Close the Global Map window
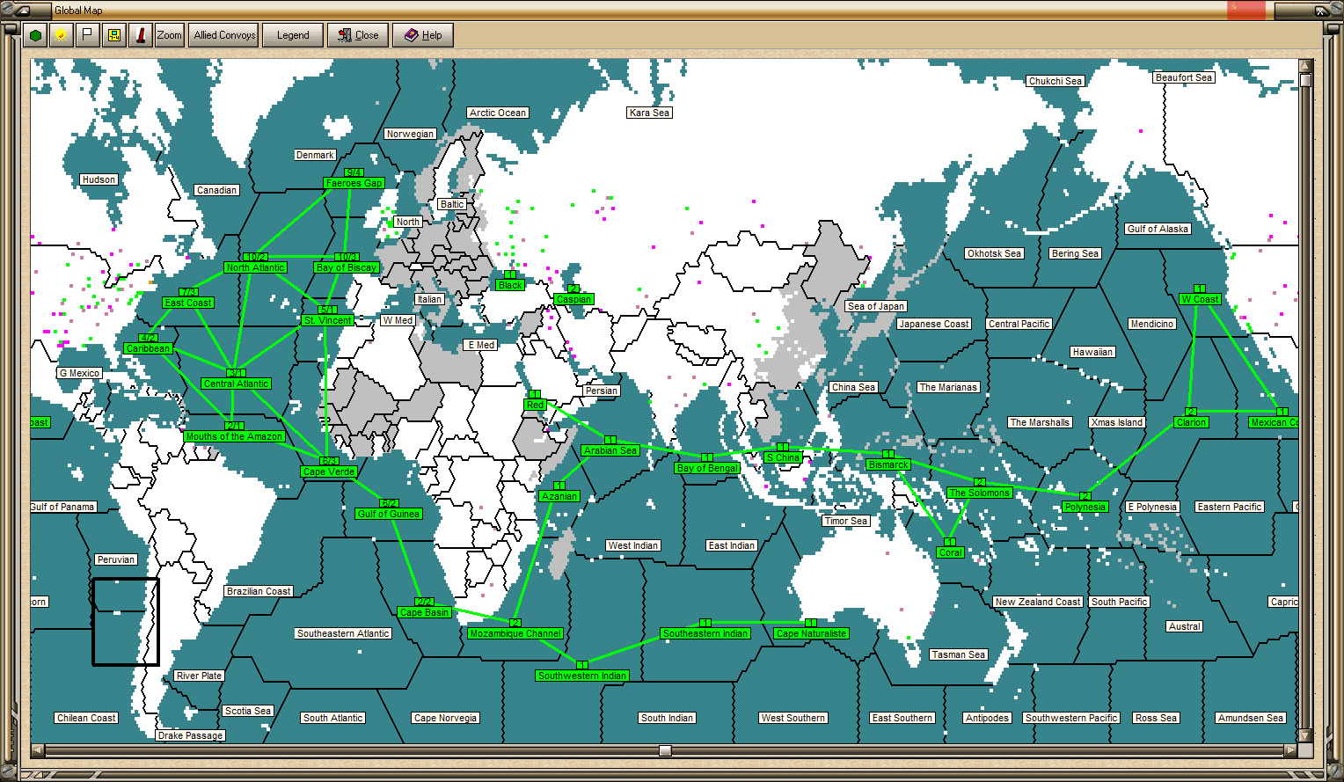This screenshot has height=782, width=1344. pyautogui.click(x=358, y=35)
